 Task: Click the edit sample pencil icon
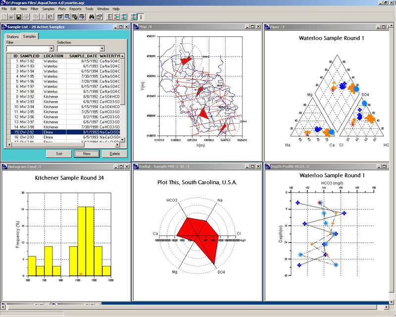tap(60, 17)
